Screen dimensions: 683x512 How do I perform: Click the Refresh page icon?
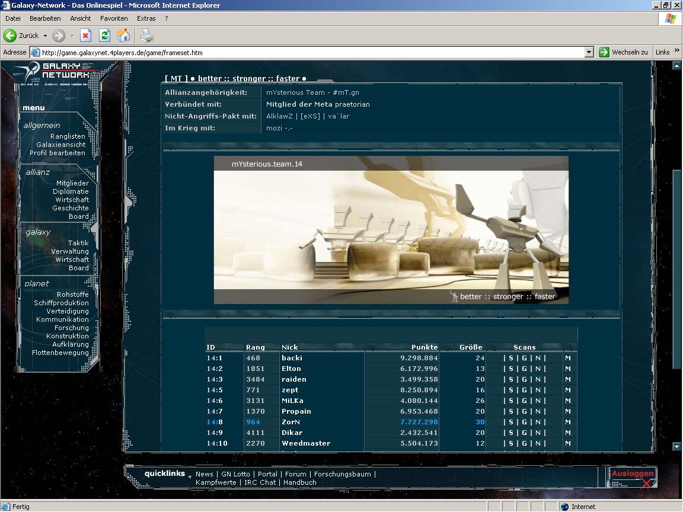click(x=104, y=36)
